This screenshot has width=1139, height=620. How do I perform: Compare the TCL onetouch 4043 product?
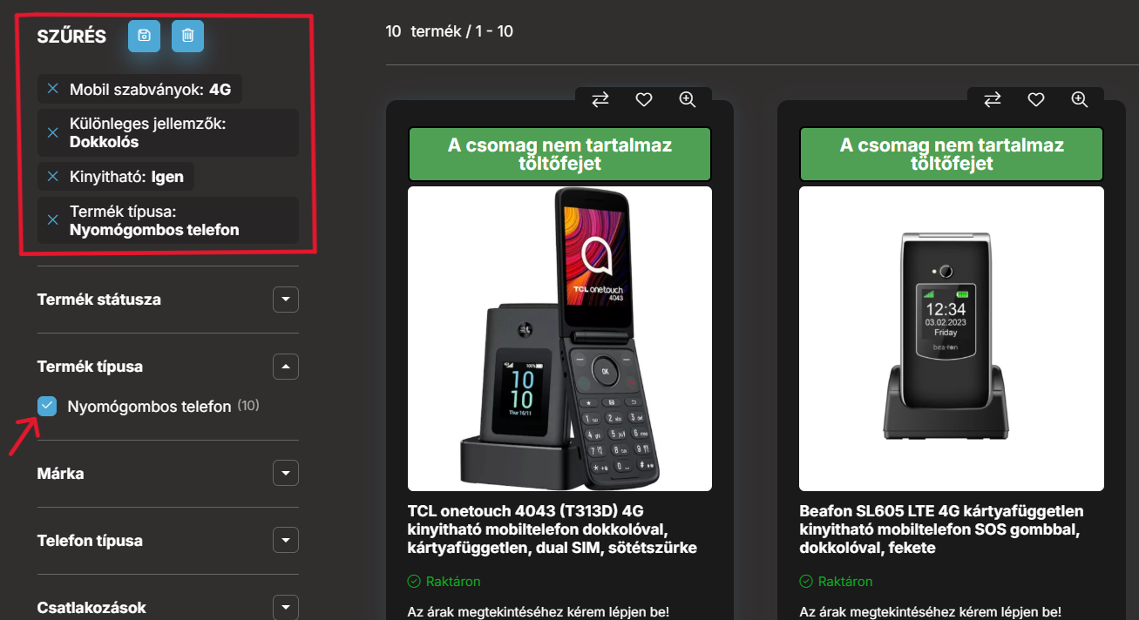click(600, 100)
